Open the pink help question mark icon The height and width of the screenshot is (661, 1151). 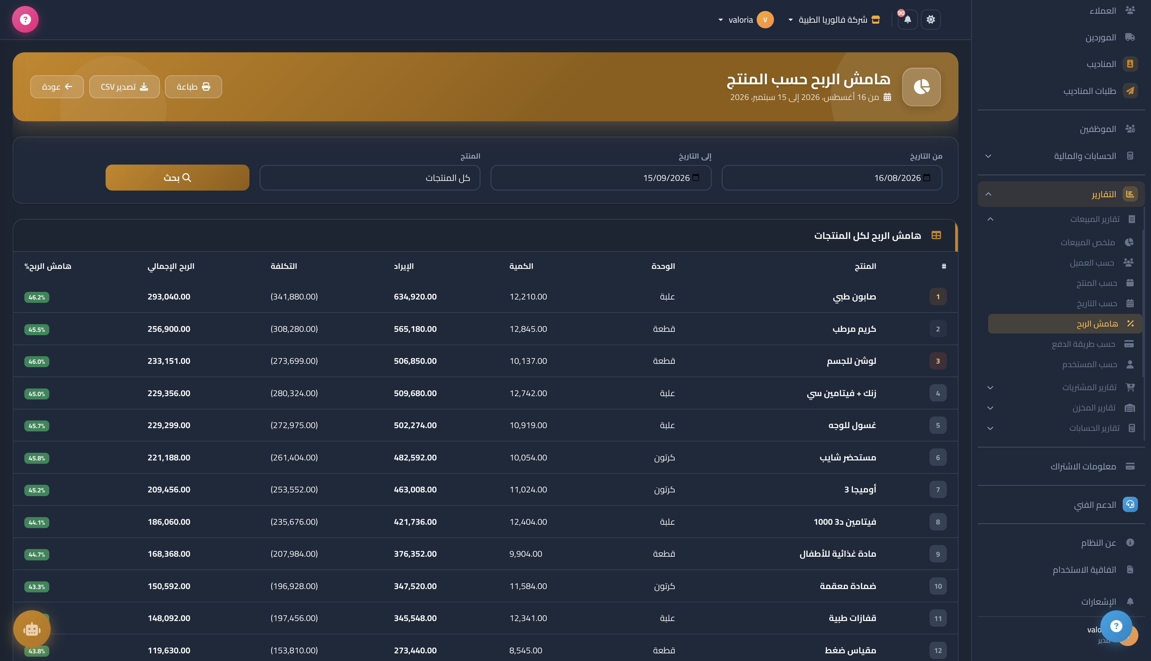[x=25, y=20]
